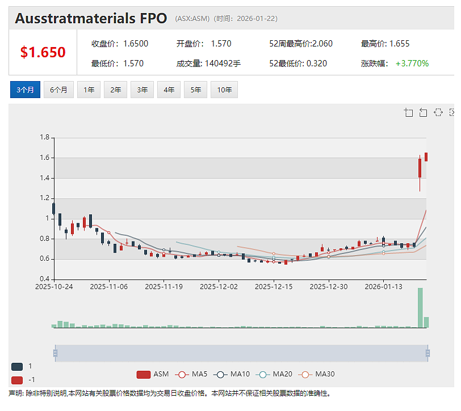The height and width of the screenshot is (411, 461).
Task: Click the dark swatch labeled 1
Action: [17, 366]
